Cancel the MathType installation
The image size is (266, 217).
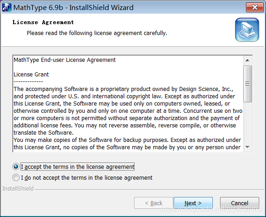[240, 203]
